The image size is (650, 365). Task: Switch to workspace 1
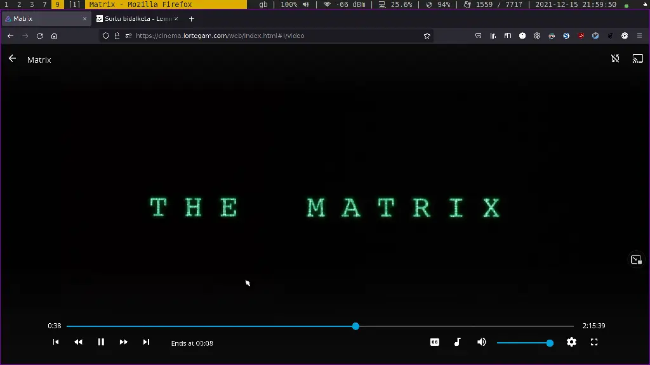click(6, 4)
